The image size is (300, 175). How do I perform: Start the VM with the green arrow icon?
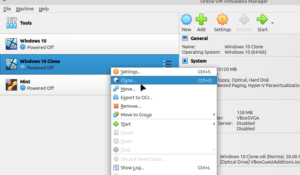(262, 19)
